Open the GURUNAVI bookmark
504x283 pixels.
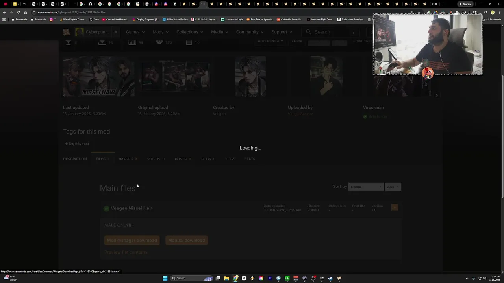point(204,20)
